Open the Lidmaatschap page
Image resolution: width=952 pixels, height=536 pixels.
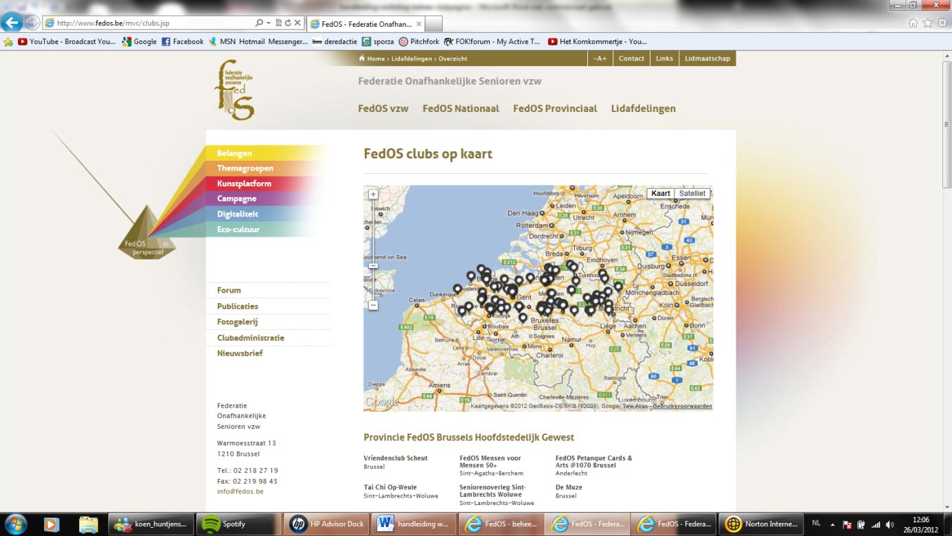click(x=707, y=58)
